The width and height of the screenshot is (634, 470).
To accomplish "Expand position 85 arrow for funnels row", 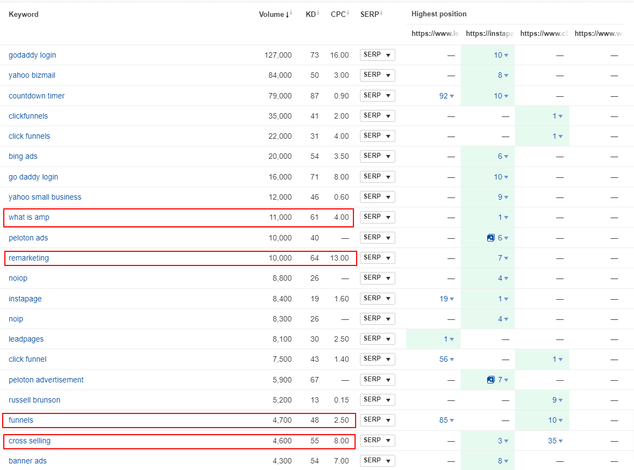I will tap(452, 420).
